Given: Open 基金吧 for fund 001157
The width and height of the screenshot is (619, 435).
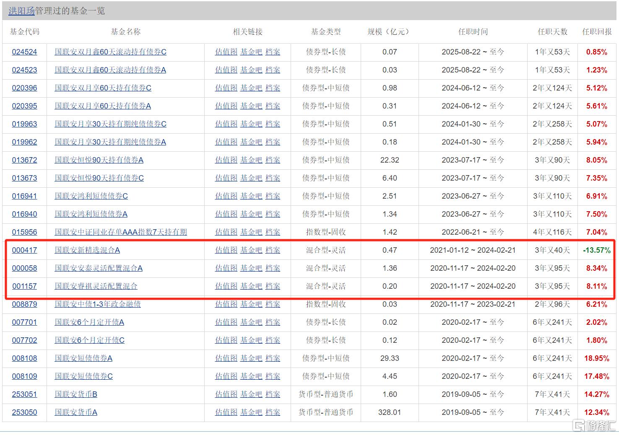Looking at the screenshot, I should click(251, 286).
